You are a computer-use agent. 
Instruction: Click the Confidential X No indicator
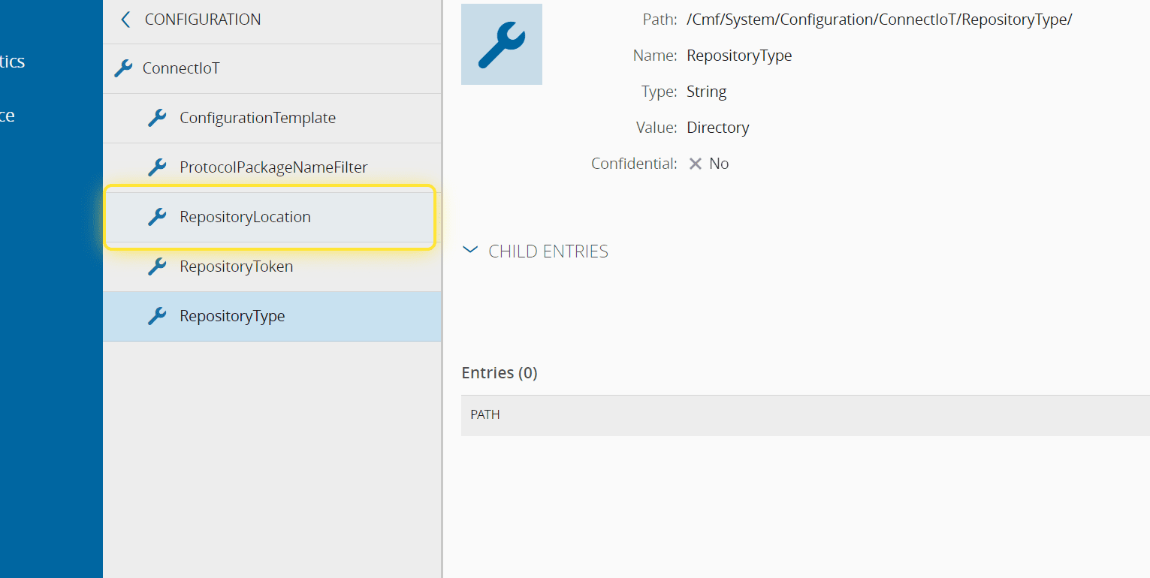coord(708,164)
